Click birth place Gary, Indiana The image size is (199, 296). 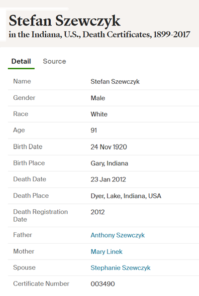coord(109,163)
